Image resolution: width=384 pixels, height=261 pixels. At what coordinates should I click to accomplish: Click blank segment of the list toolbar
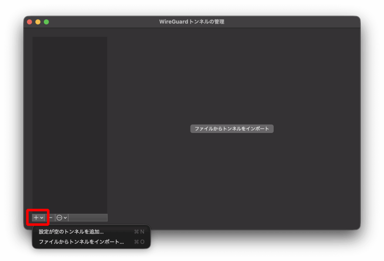[x=88, y=217]
